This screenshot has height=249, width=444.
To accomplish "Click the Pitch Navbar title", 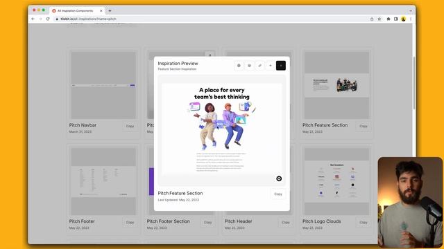I will point(83,125).
